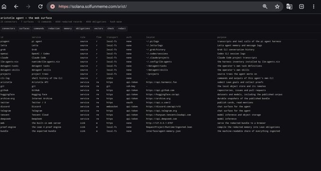Select the 'llm-agents-nix' id cell
This screenshot has height=171, width=321.
(9, 62)
